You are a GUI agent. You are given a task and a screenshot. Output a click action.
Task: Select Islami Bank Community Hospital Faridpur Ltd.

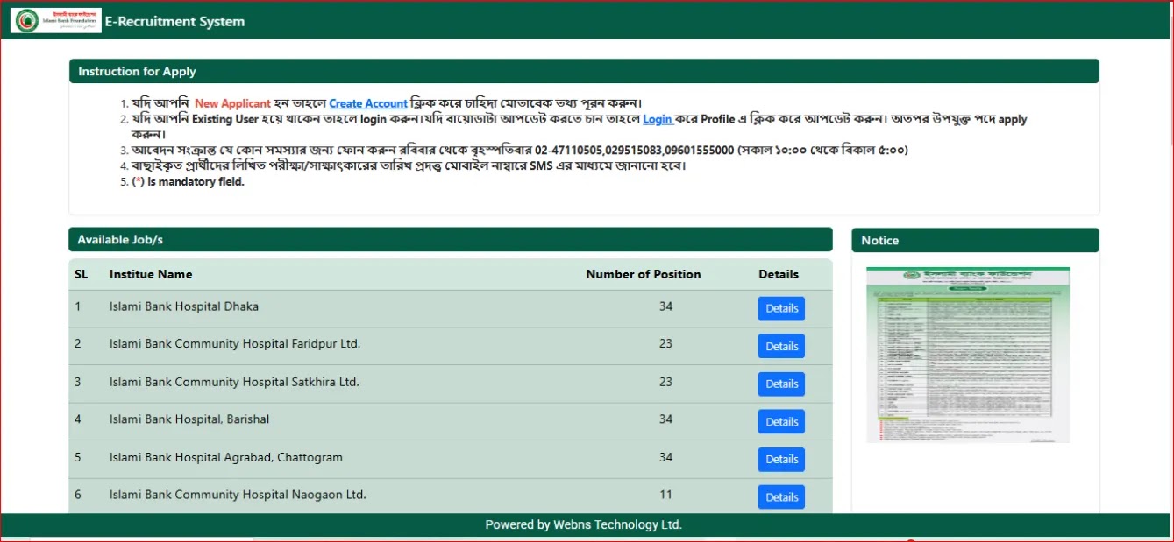point(235,344)
